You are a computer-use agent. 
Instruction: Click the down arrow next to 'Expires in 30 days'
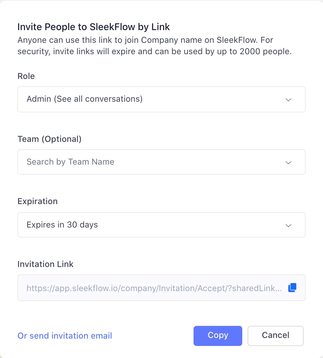pos(288,225)
